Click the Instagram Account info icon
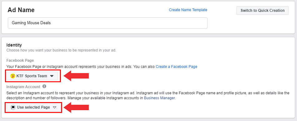Image resolution: width=297 pixels, height=121 pixels. click(x=44, y=87)
